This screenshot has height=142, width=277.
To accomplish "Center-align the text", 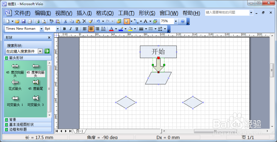I will click(x=91, y=29).
